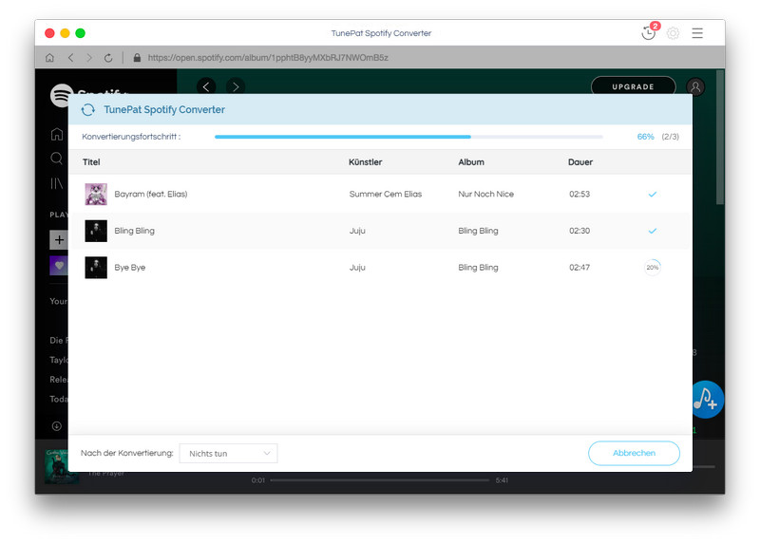Click the lock icon beside the URL

pyautogui.click(x=137, y=58)
